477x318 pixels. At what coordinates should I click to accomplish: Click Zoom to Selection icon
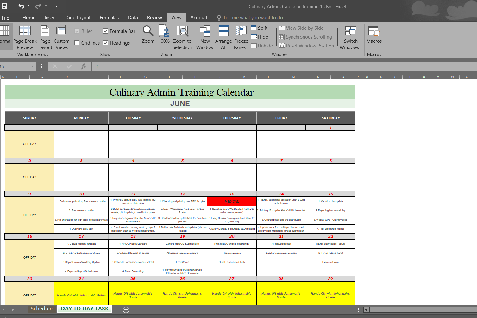pos(182,31)
